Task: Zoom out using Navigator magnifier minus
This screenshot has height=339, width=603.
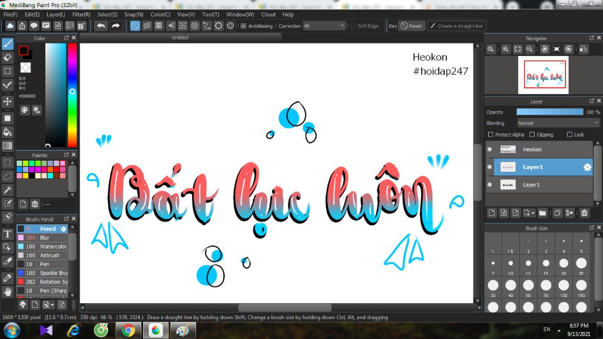Action: click(x=529, y=49)
